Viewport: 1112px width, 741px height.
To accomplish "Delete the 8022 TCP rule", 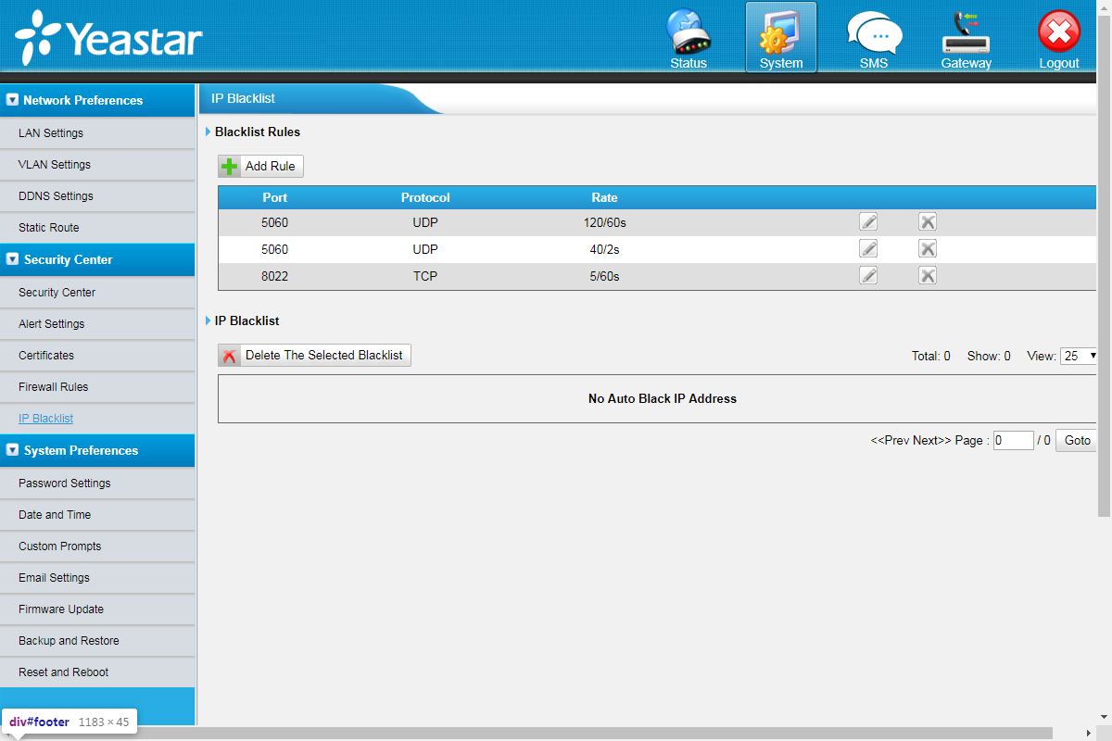I will (x=927, y=276).
